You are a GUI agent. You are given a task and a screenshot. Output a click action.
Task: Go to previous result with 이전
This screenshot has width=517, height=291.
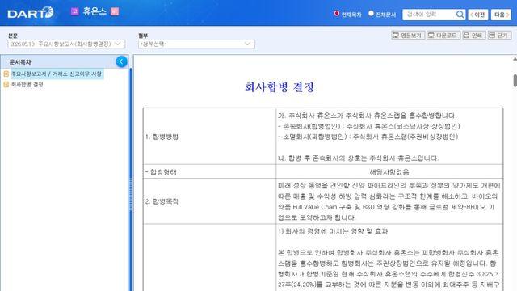tap(477, 15)
